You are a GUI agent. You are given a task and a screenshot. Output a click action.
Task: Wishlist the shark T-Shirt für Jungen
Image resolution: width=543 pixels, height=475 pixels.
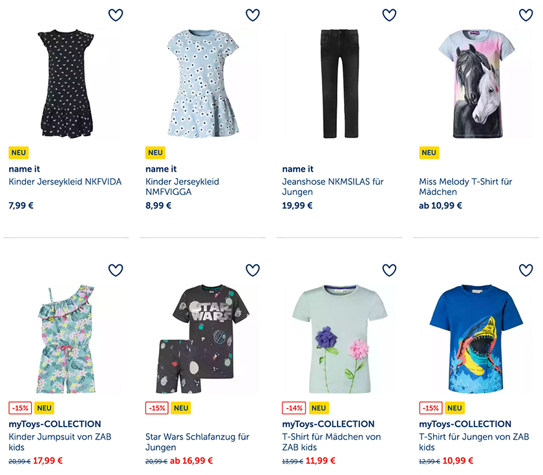(526, 270)
